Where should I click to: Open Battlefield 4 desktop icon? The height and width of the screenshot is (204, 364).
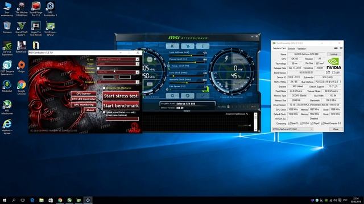pos(22,47)
